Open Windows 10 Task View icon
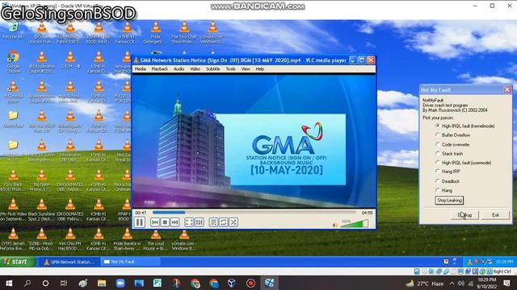This screenshot has width=517, height=290. tap(64, 283)
